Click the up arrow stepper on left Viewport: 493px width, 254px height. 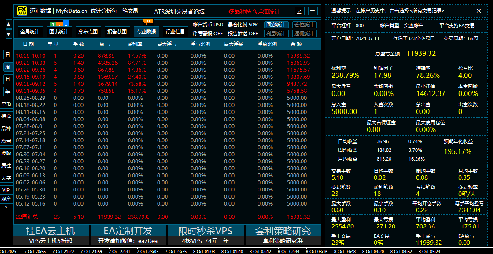[x=9, y=24]
